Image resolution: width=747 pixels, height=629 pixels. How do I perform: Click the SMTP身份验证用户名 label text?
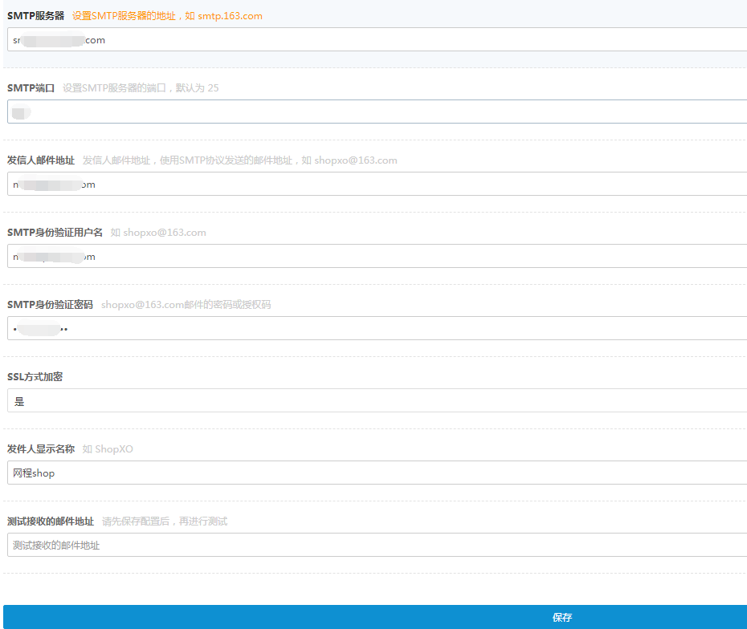[55, 233]
